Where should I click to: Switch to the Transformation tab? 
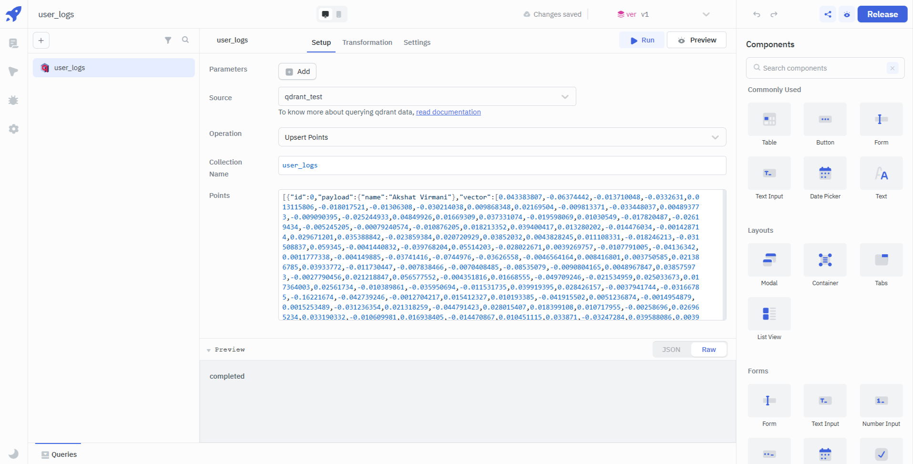point(367,42)
